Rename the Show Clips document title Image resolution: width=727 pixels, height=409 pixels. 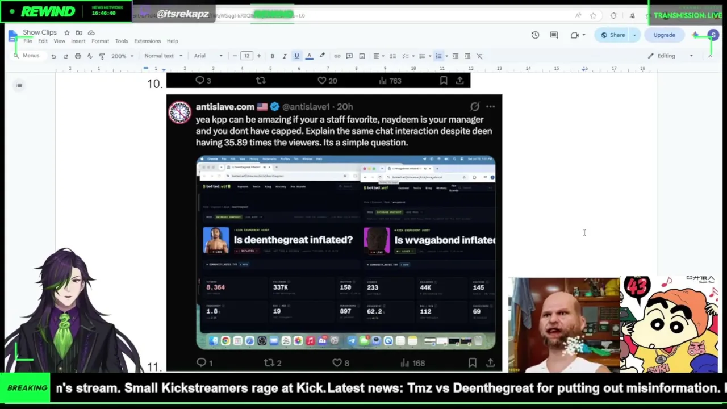40,32
